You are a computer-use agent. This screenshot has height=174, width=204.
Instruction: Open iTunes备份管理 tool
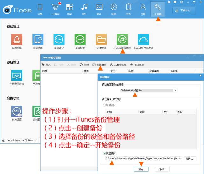(122, 42)
